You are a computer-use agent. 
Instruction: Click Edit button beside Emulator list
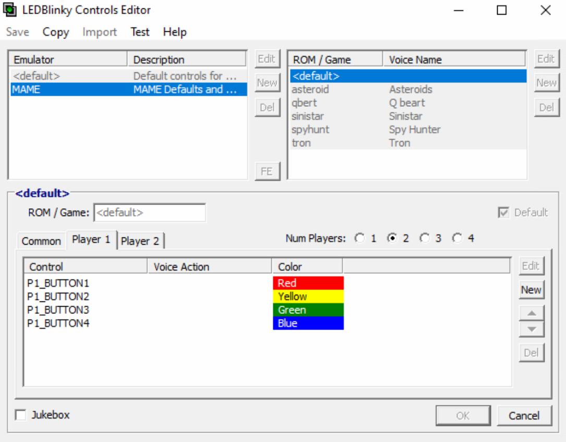[267, 59]
